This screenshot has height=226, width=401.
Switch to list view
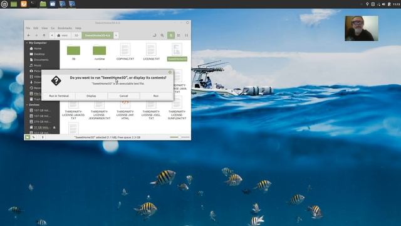[x=179, y=35]
